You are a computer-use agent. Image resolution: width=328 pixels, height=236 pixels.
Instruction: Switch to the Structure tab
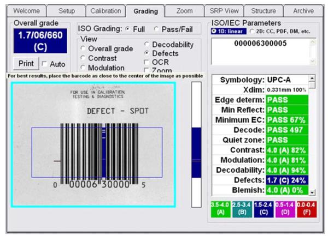point(263,11)
